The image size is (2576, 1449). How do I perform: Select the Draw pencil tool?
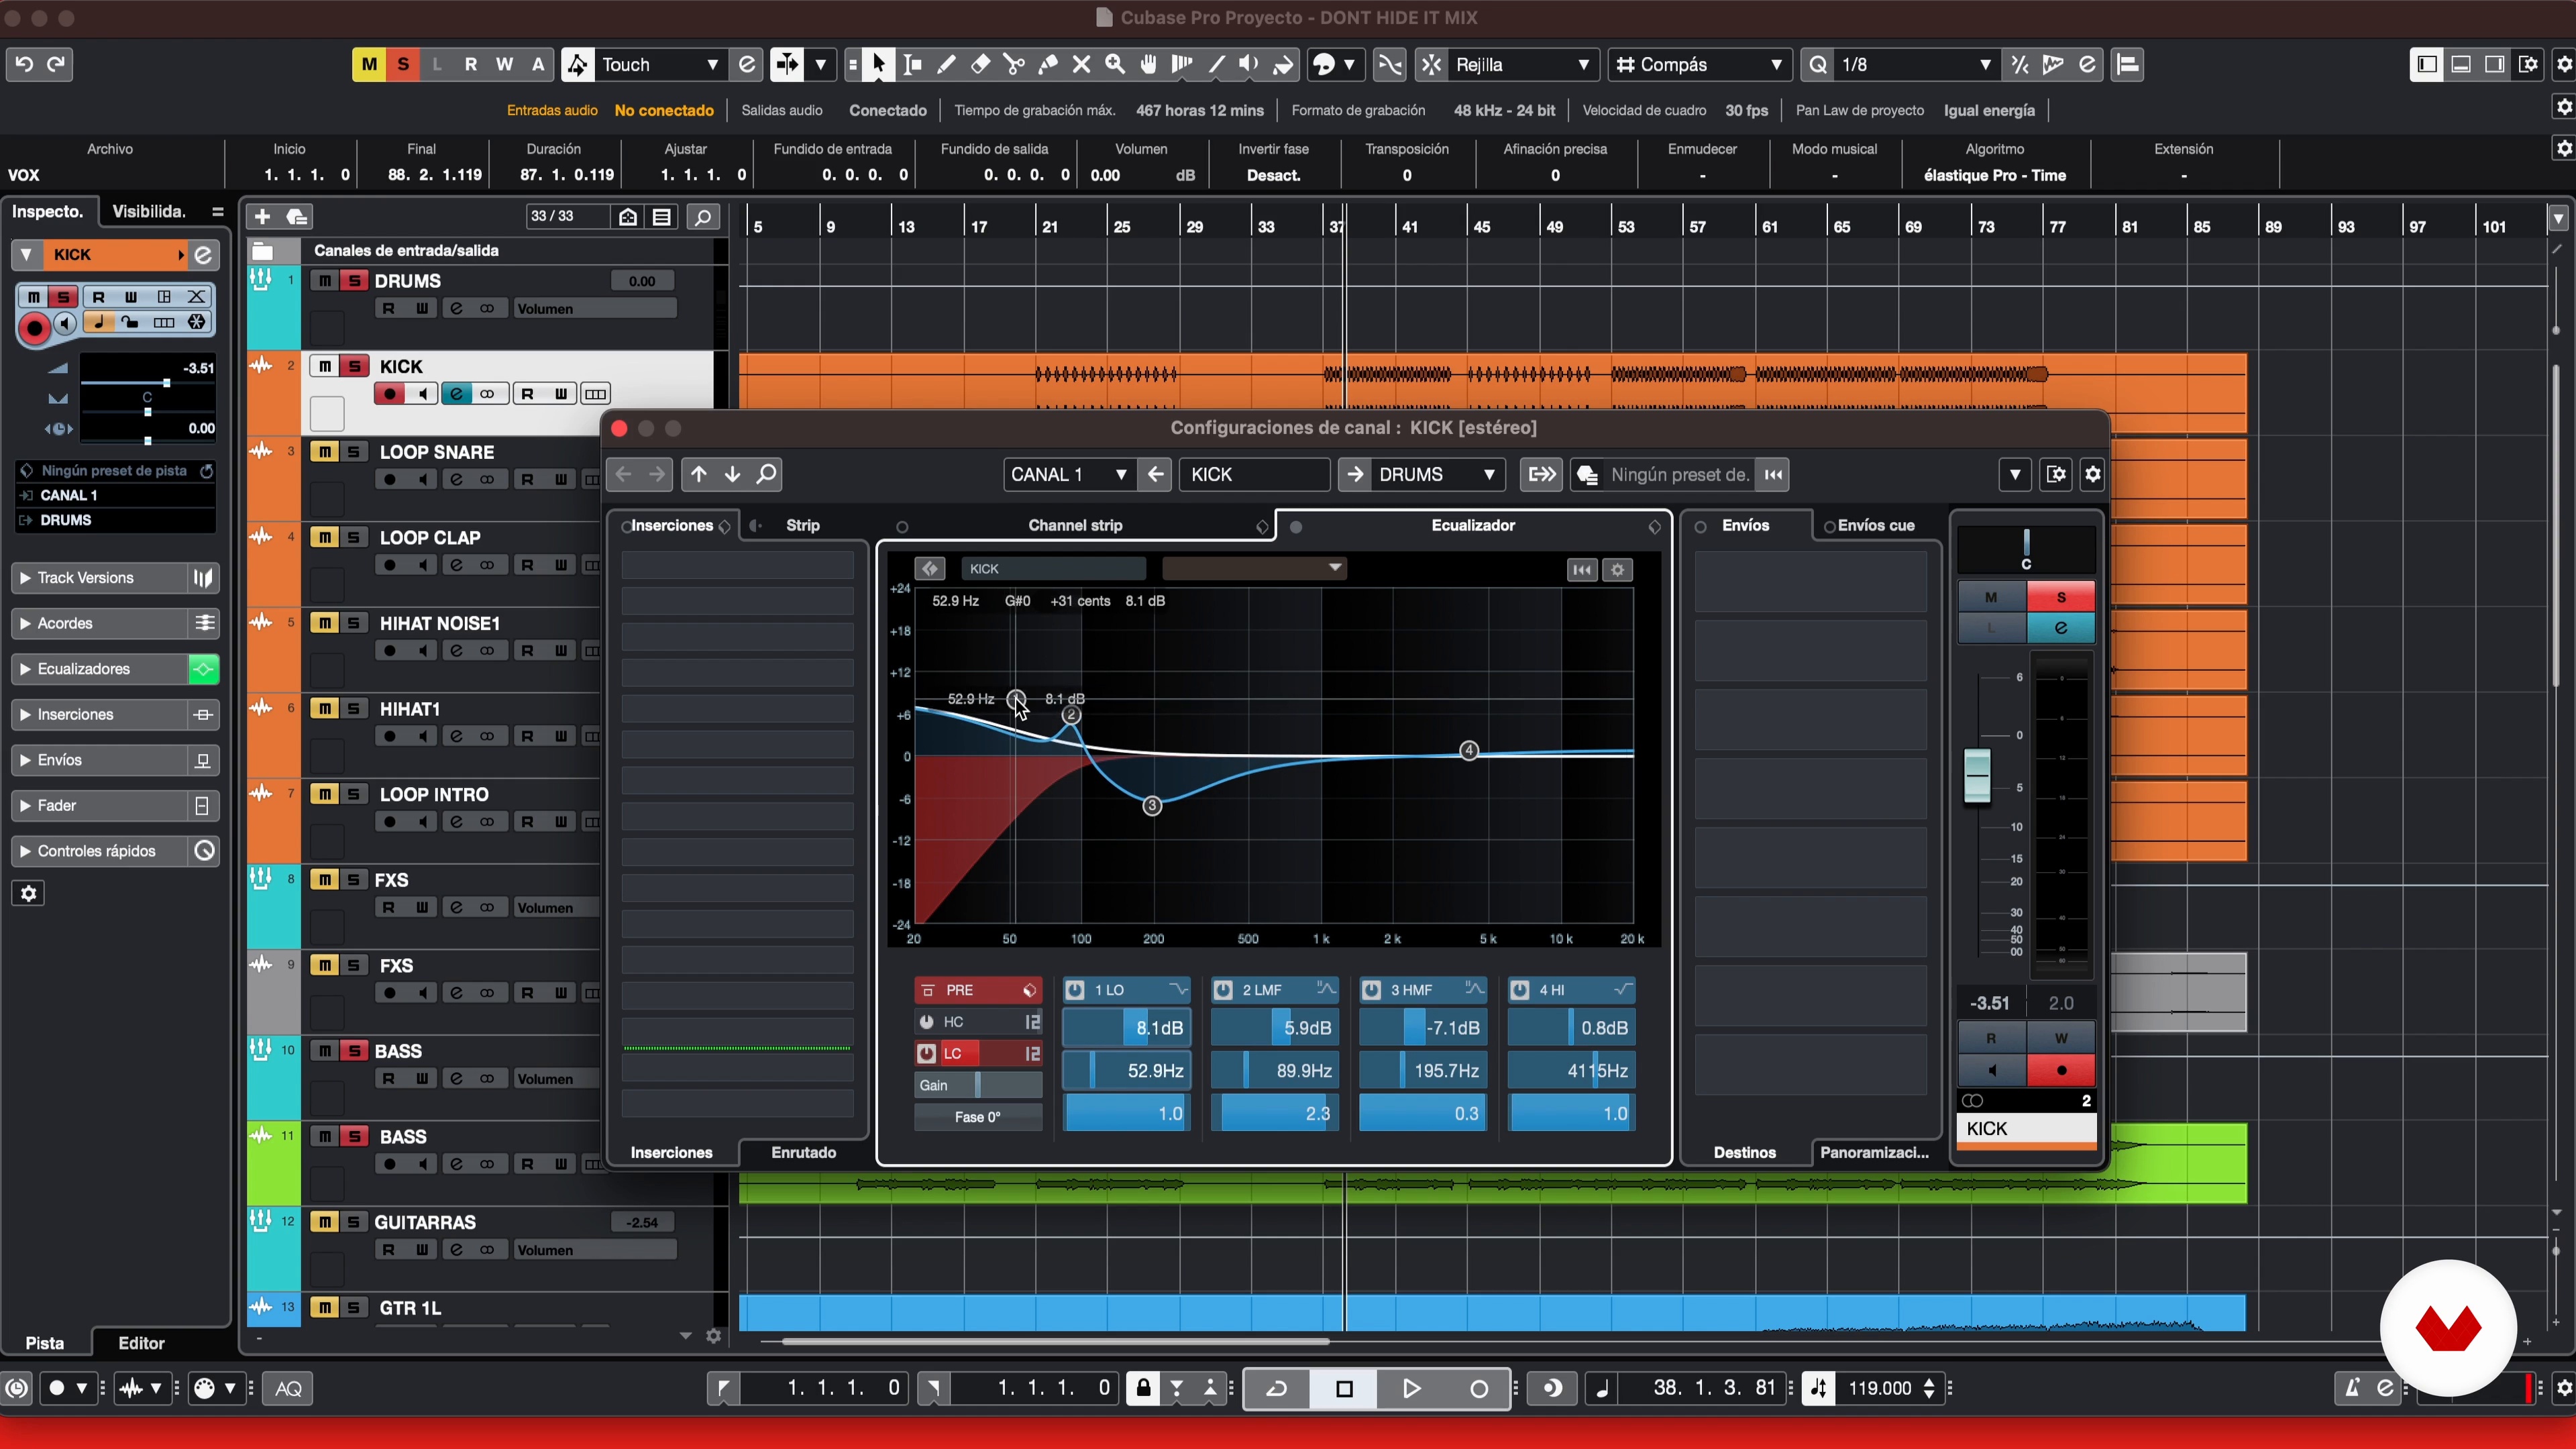[x=946, y=65]
